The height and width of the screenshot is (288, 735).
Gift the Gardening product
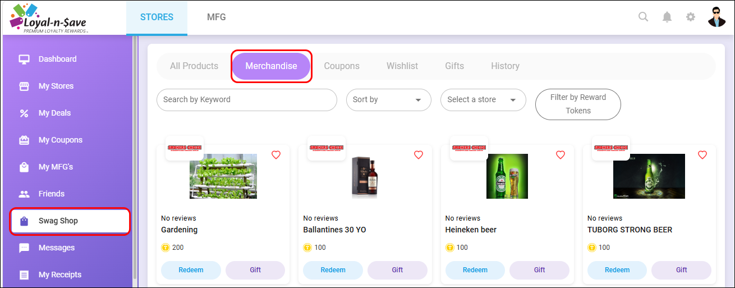255,270
